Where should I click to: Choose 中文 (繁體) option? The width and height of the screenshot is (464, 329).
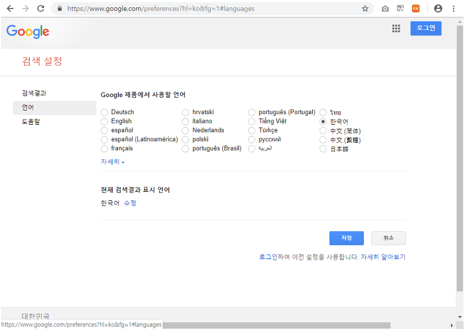pos(323,139)
